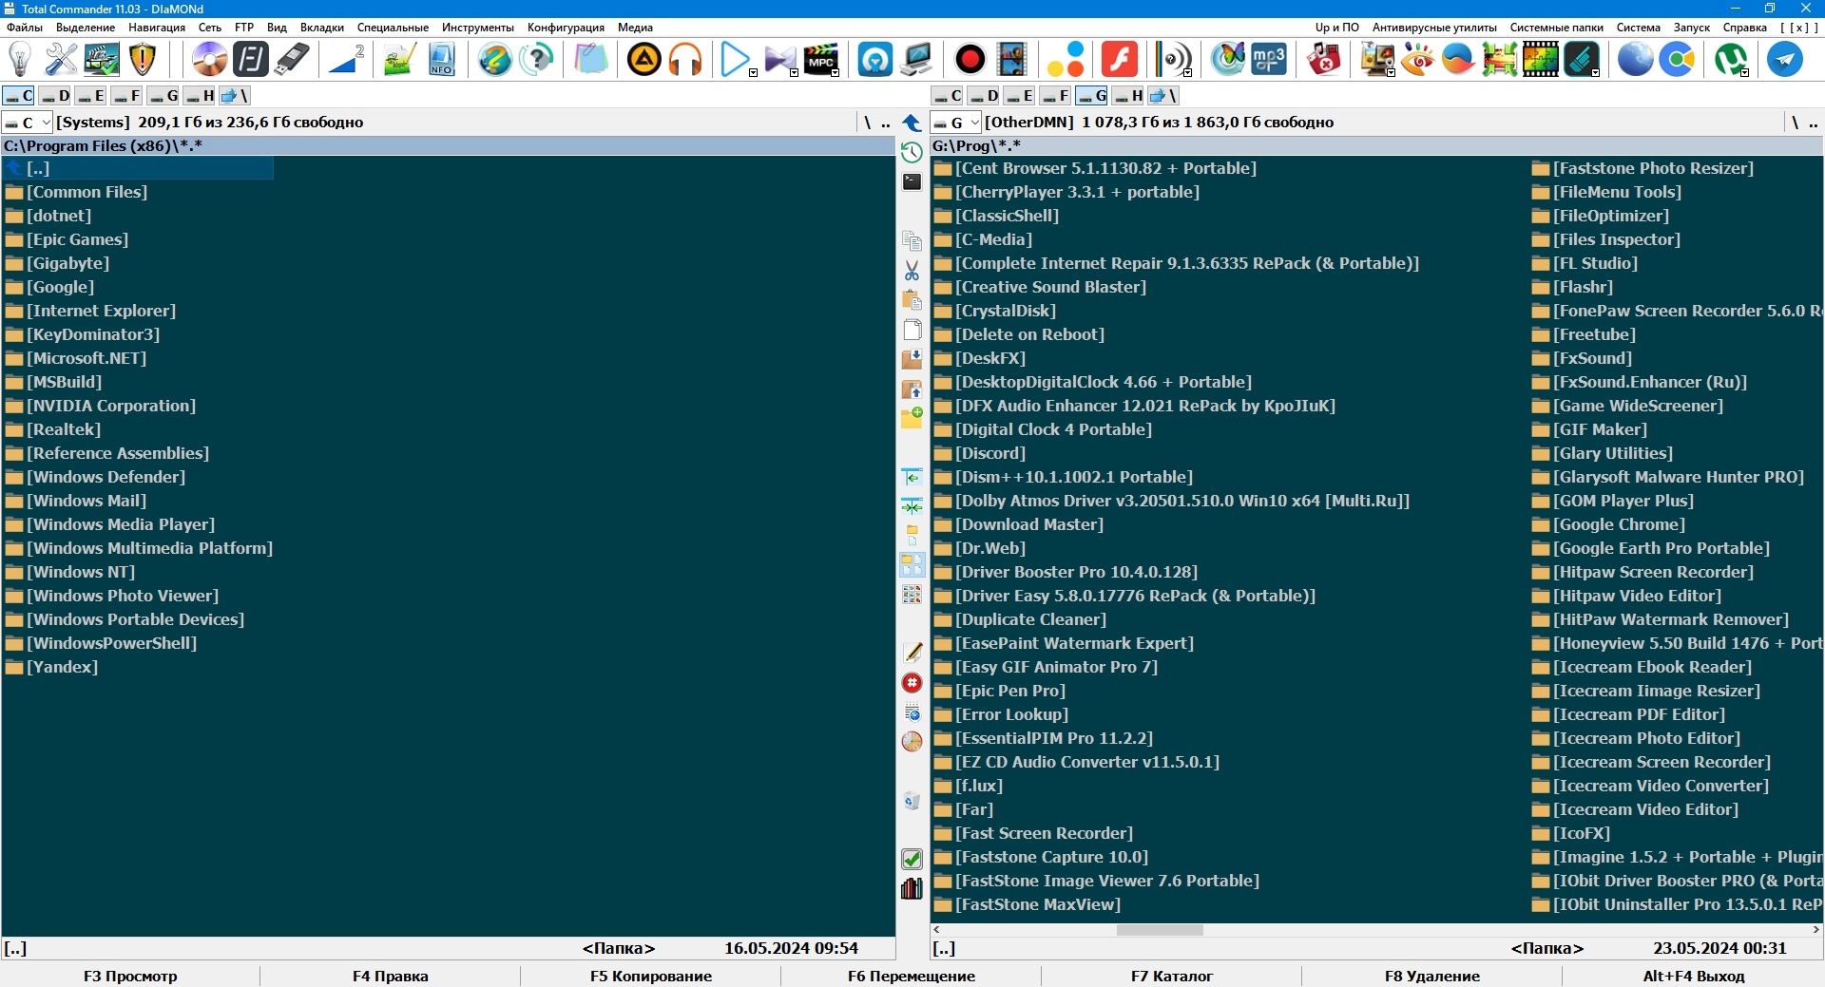Click F5 Копирование button
The image size is (1825, 987).
(x=651, y=976)
